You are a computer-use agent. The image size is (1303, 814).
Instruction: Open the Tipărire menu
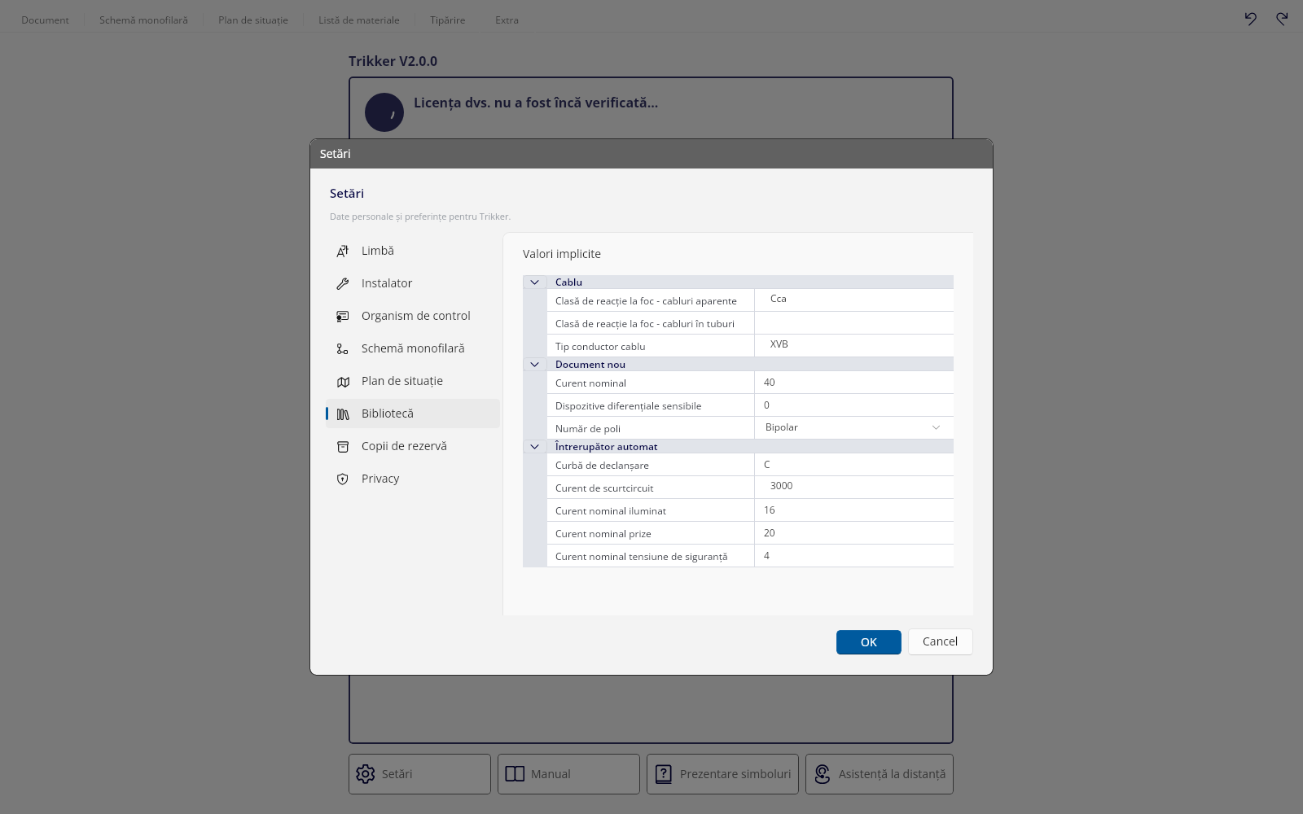pyautogui.click(x=448, y=20)
